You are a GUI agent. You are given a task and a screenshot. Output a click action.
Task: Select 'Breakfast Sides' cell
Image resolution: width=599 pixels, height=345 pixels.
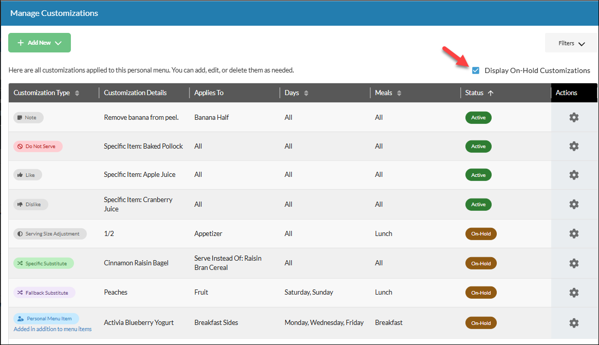(x=216, y=322)
